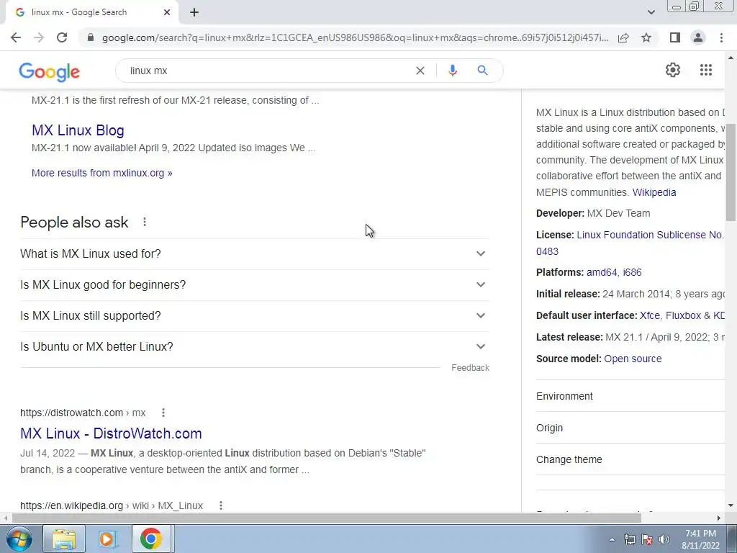737x553 pixels.
Task: Open Linux Foundation Sublicense link
Action: pos(630,243)
